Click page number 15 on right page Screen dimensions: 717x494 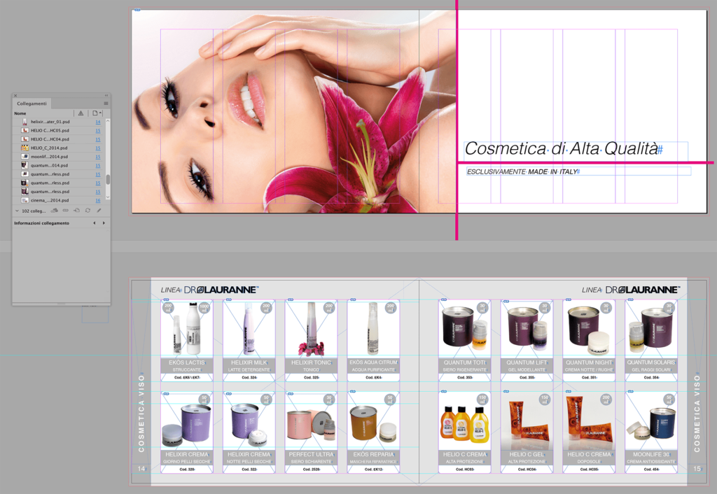697,468
